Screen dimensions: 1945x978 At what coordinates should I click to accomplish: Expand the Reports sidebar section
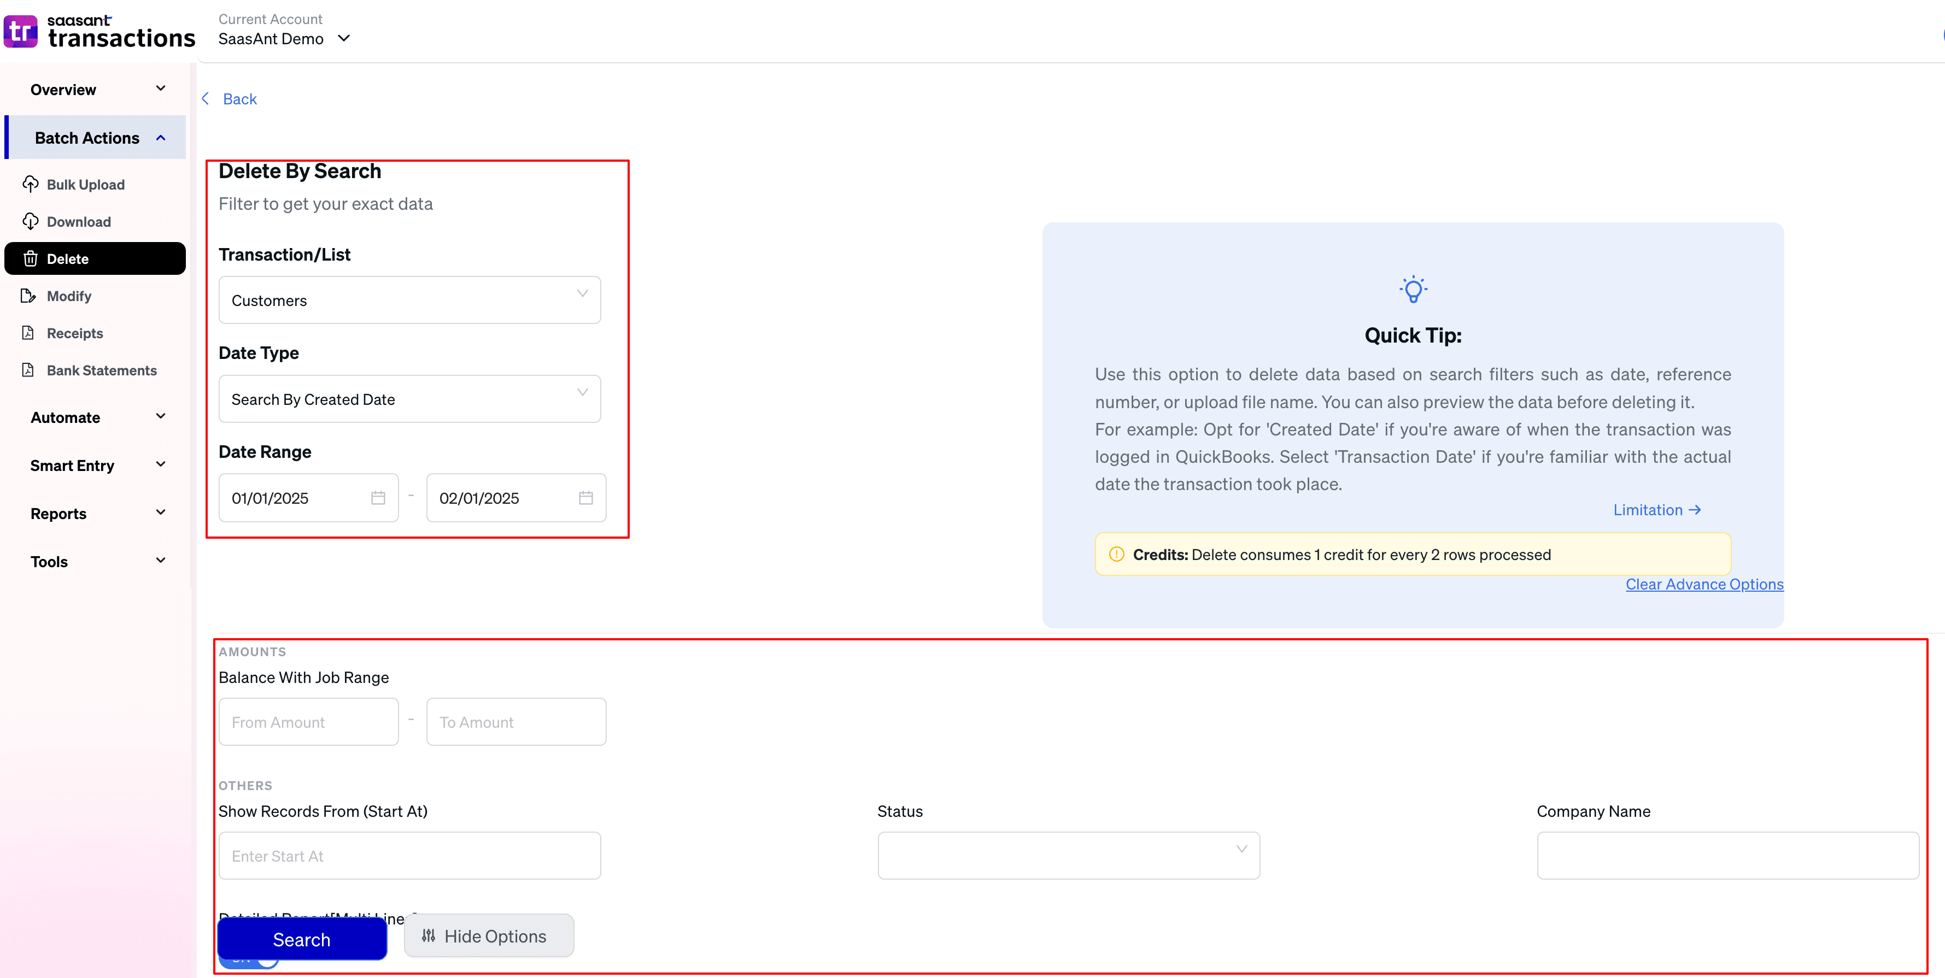[x=97, y=513]
